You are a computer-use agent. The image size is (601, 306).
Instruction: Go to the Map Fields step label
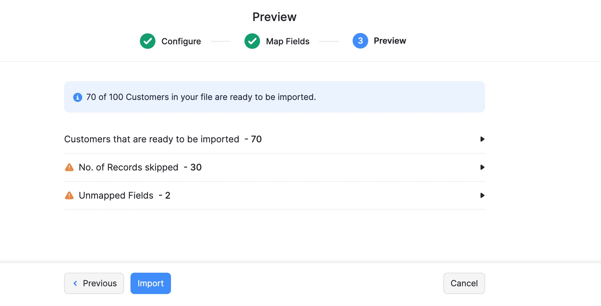(288, 41)
